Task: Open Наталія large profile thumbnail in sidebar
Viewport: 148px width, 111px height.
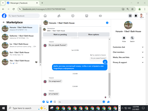Action: (x=128, y=25)
